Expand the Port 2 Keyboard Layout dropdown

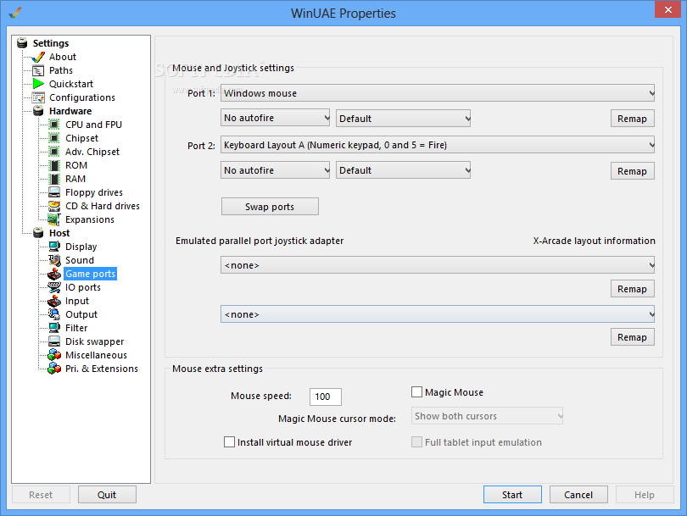pyautogui.click(x=438, y=145)
